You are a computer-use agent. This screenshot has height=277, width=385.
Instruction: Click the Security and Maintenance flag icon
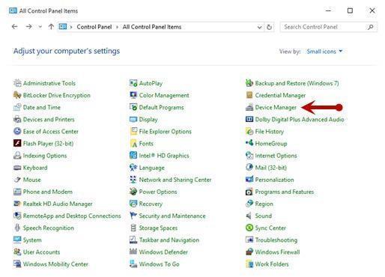click(x=133, y=216)
